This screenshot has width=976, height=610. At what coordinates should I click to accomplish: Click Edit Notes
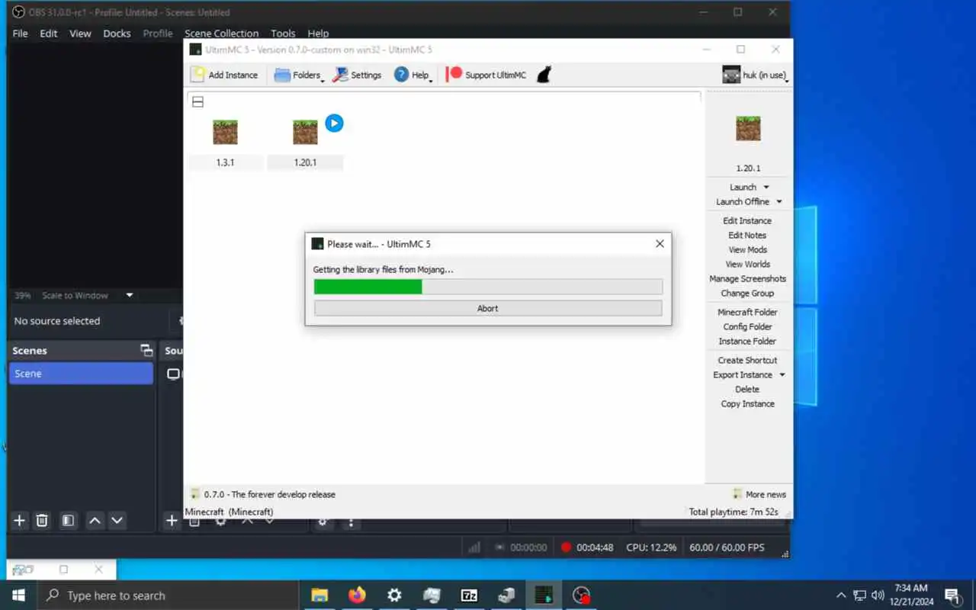point(747,235)
